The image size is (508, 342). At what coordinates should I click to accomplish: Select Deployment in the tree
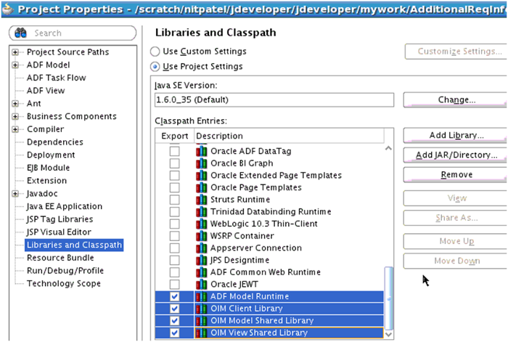(x=51, y=155)
